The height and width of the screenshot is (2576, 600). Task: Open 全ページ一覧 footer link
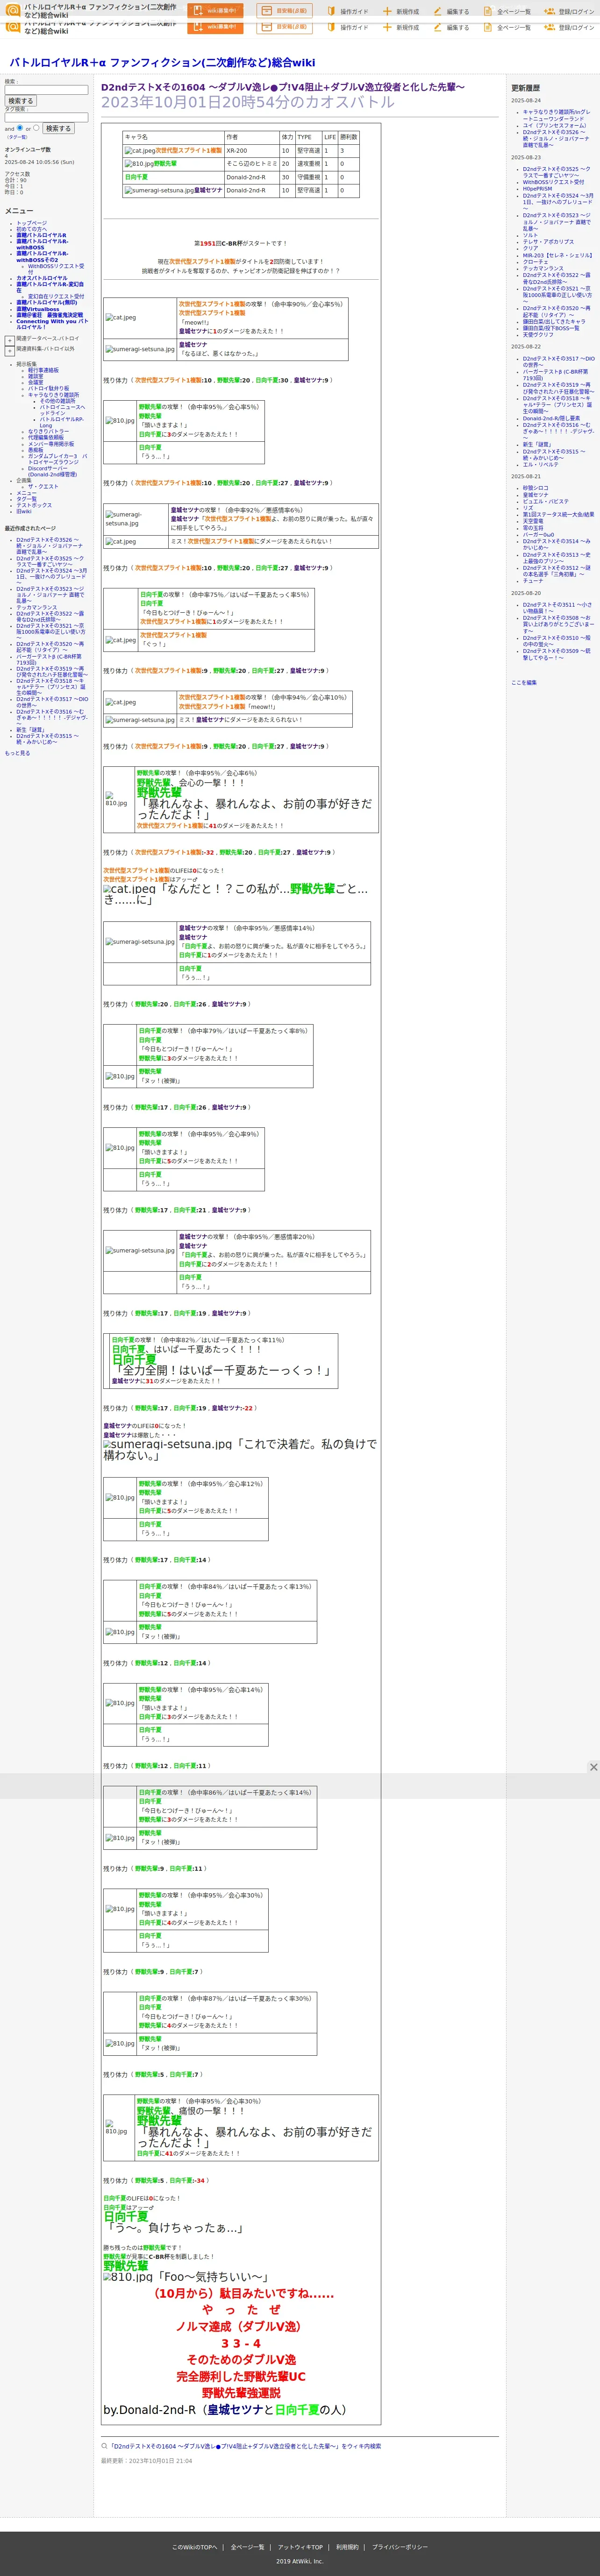[247, 2547]
